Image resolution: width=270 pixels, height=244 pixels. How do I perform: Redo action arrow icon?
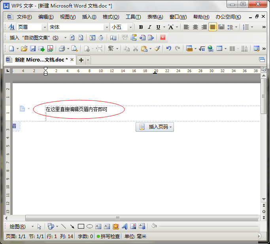177,48
